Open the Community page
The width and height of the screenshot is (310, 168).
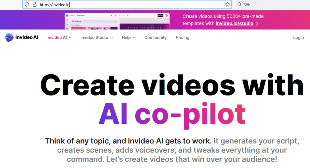pos(155,37)
